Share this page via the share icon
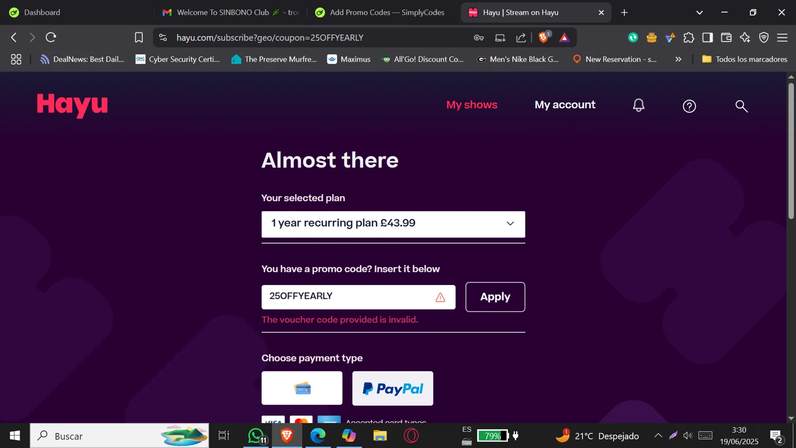This screenshot has width=796, height=448. point(521,37)
